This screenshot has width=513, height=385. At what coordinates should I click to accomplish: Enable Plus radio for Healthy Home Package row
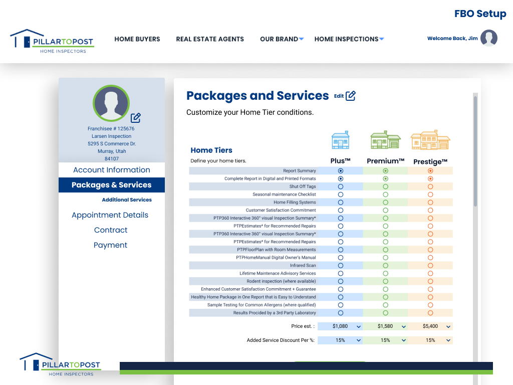pyautogui.click(x=341, y=297)
